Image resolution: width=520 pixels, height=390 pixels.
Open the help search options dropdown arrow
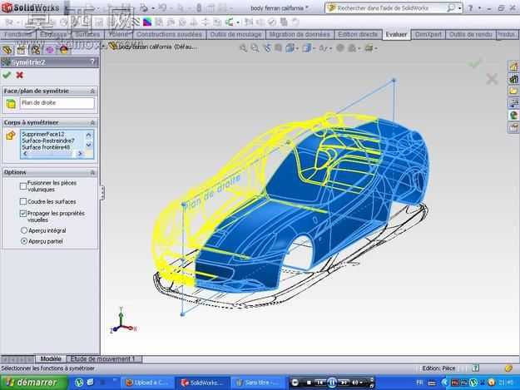coord(459,8)
